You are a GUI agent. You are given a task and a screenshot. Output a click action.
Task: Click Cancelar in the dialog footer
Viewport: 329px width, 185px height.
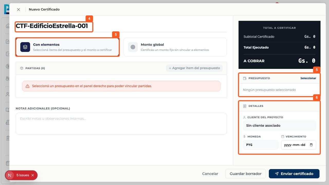210,174
